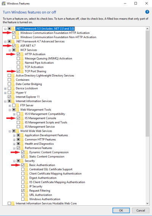The image size is (152, 216).
Task: Enable Named Pipe Activation checkbox
Action: point(18,63)
